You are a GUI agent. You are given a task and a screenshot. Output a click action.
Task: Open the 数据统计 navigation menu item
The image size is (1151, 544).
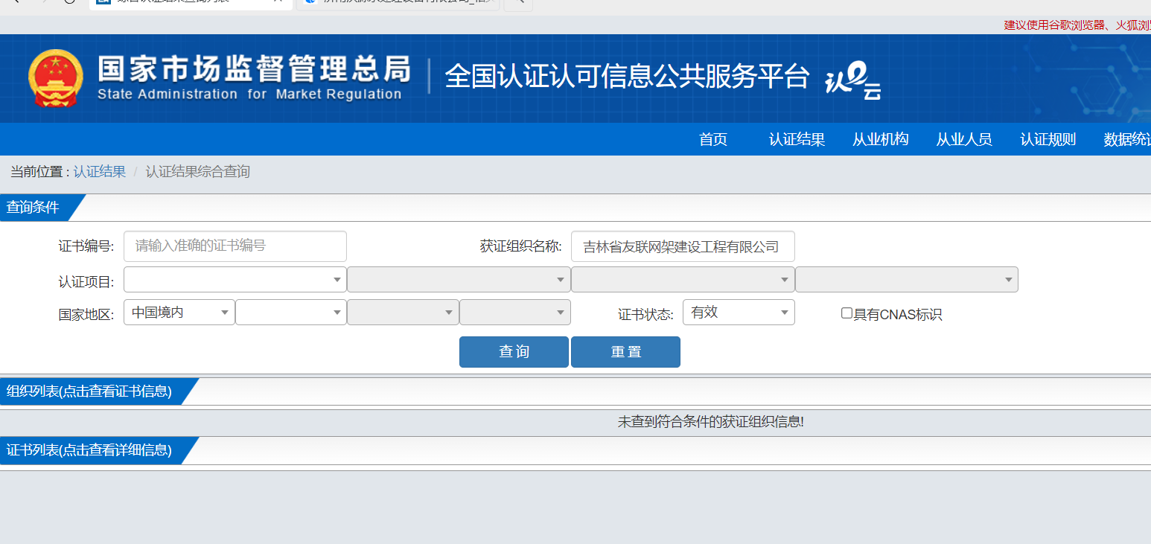1127,139
